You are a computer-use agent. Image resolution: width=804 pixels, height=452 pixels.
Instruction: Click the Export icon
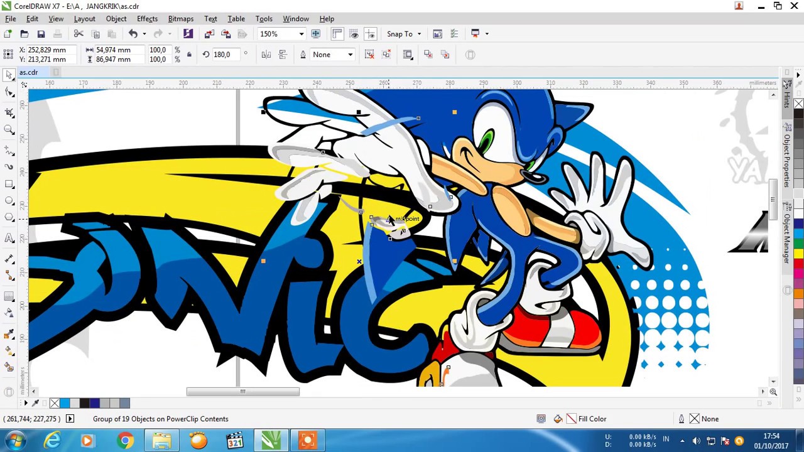pos(225,34)
